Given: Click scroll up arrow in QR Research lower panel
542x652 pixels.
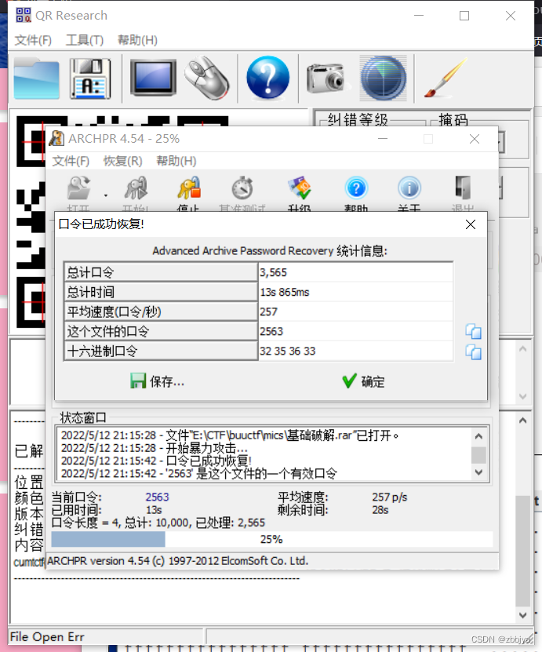Looking at the screenshot, I should tap(523, 421).
